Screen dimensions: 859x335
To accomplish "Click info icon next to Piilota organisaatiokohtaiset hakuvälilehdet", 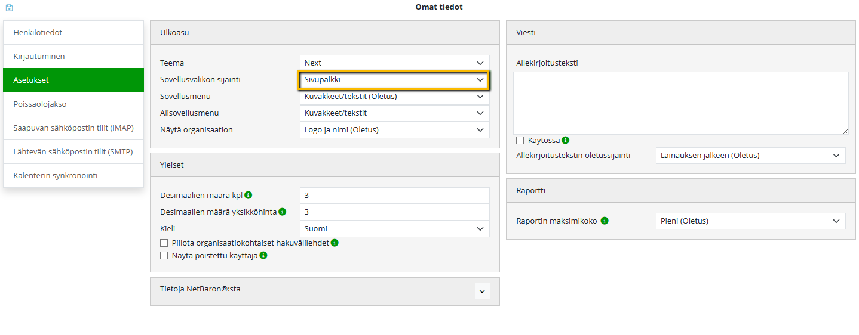I will pos(335,243).
